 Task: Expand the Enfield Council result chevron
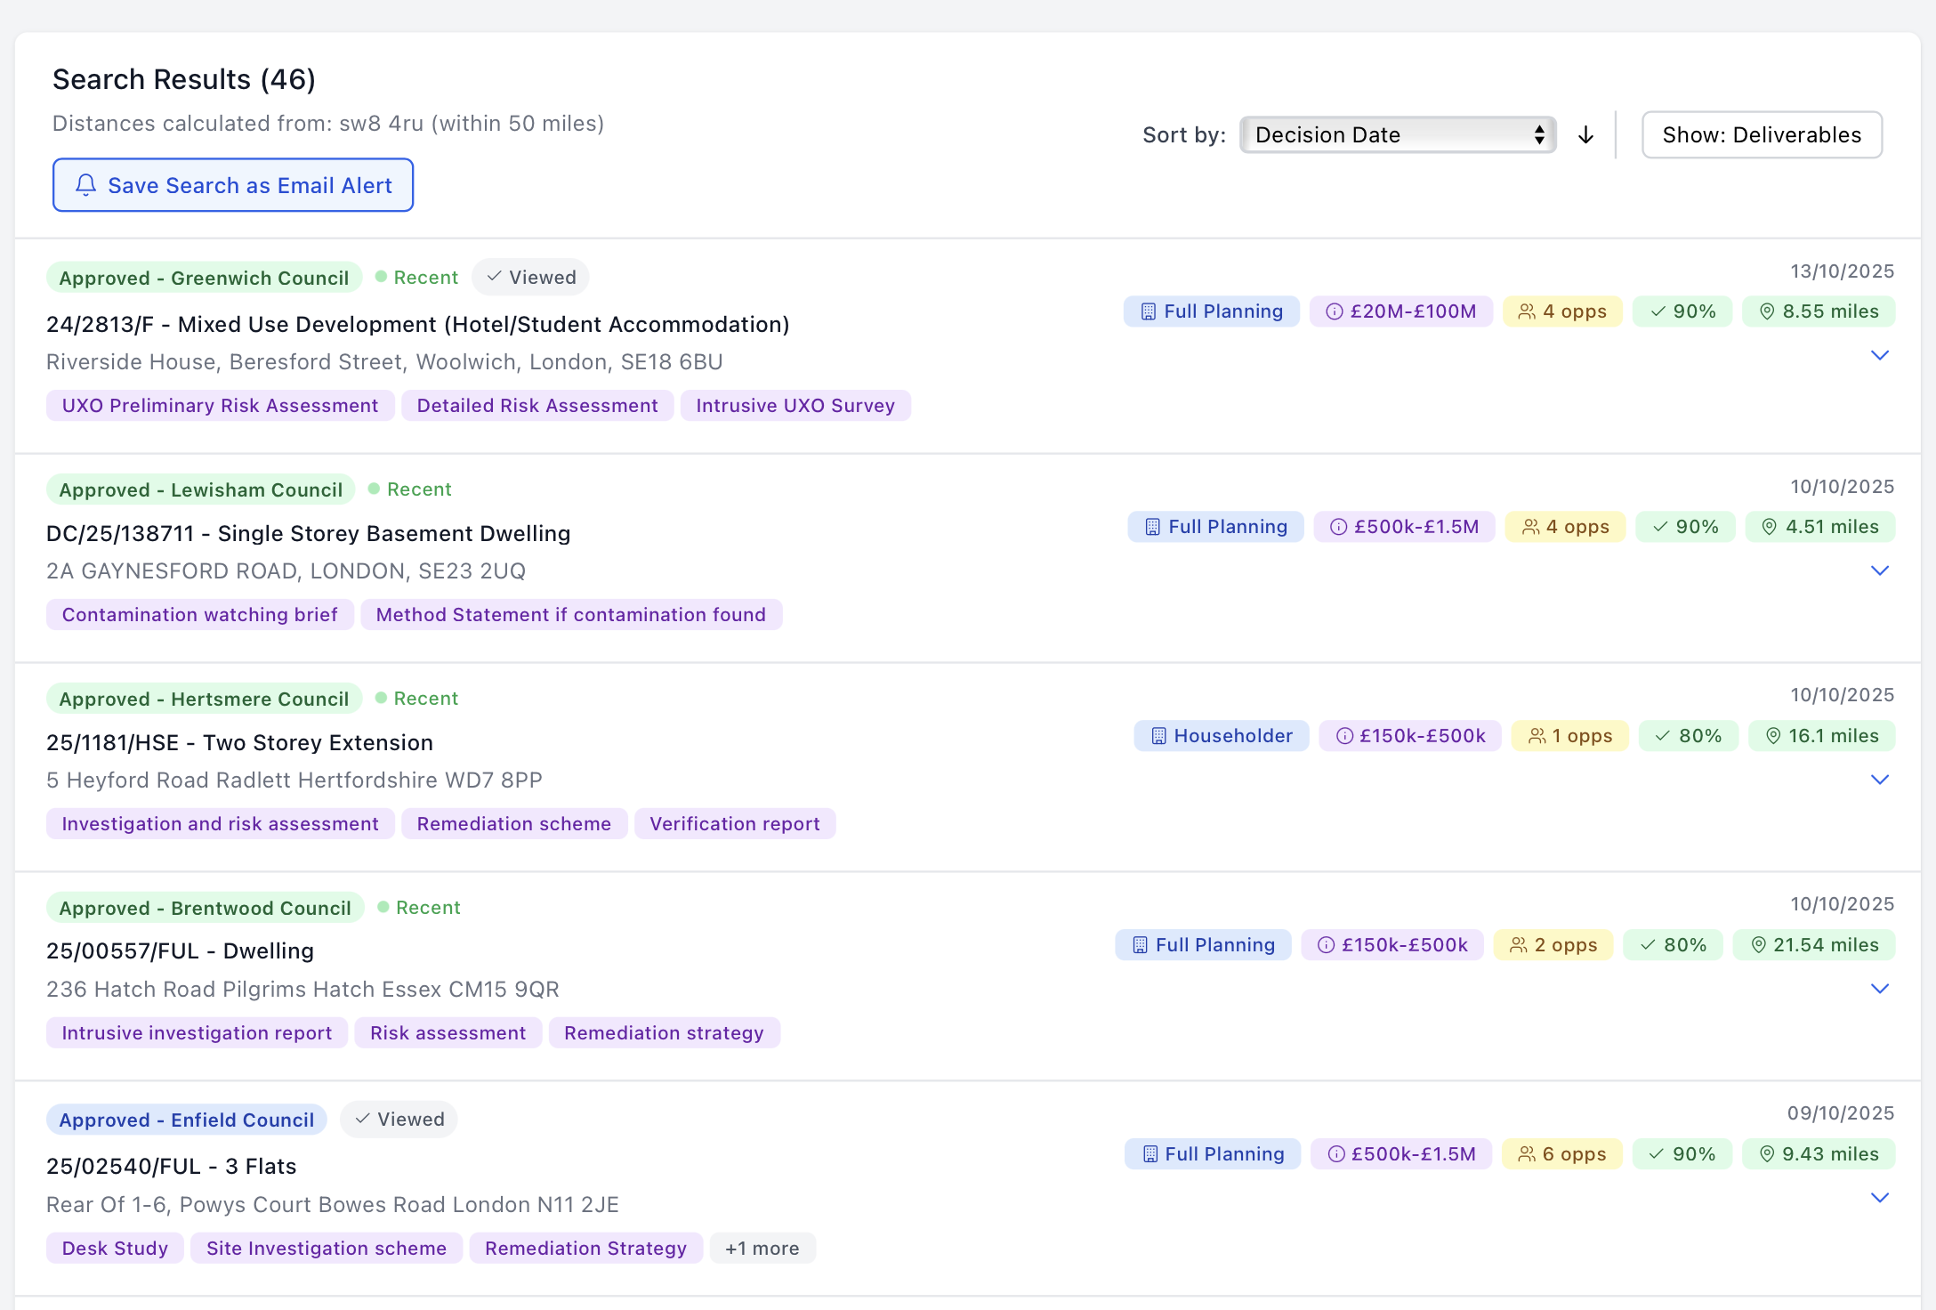click(1879, 1198)
